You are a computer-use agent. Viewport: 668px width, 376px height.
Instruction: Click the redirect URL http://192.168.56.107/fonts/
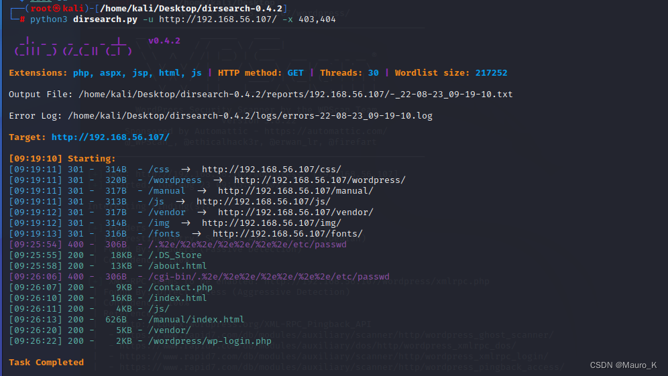pyautogui.click(x=288, y=233)
